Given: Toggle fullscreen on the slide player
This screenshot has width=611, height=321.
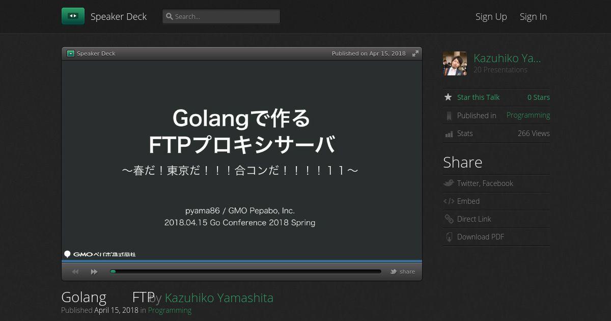Looking at the screenshot, I should [x=415, y=53].
